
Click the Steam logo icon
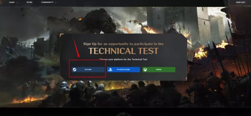pyautogui.click(x=75, y=70)
